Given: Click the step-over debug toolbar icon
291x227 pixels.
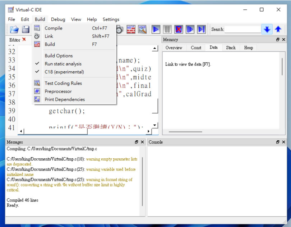Looking at the screenshot, I should click(x=201, y=29).
